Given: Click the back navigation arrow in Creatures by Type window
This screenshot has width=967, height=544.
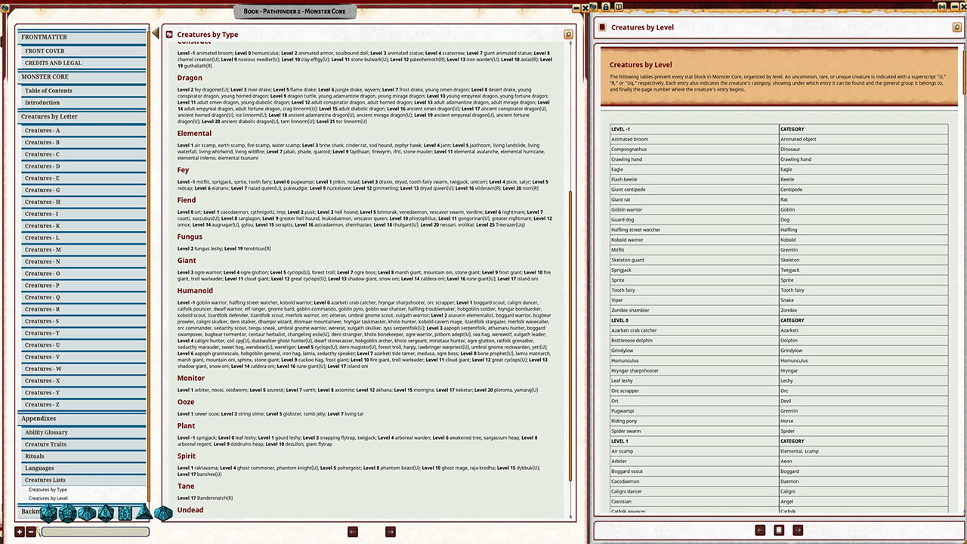Looking at the screenshot, I should point(353,531).
